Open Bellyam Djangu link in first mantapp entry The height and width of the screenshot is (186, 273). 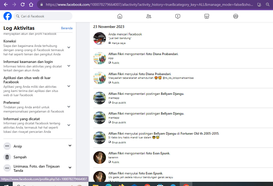(x=172, y=94)
